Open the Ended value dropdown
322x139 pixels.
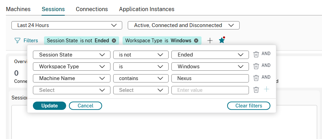(x=210, y=55)
